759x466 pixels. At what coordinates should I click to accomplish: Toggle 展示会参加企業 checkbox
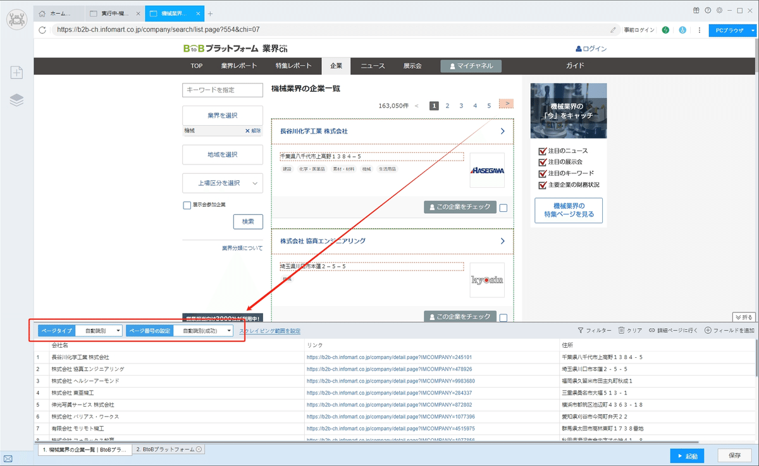click(x=187, y=205)
